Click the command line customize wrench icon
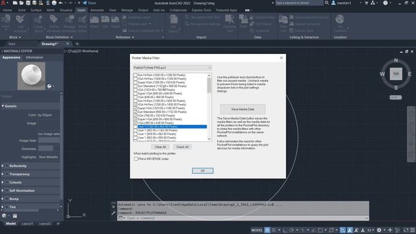 (x=114, y=213)
